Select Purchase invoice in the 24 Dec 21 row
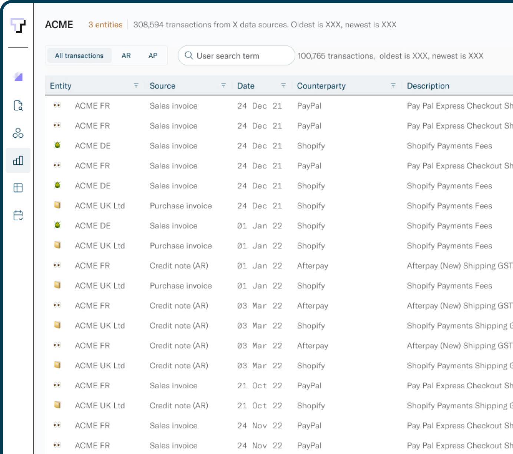 pyautogui.click(x=181, y=205)
